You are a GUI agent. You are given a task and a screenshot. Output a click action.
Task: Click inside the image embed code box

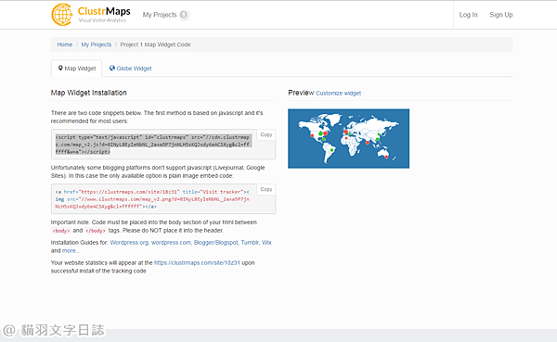pyautogui.click(x=163, y=198)
